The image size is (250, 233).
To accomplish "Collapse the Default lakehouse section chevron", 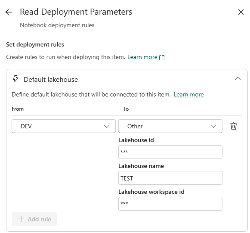I will [x=238, y=79].
